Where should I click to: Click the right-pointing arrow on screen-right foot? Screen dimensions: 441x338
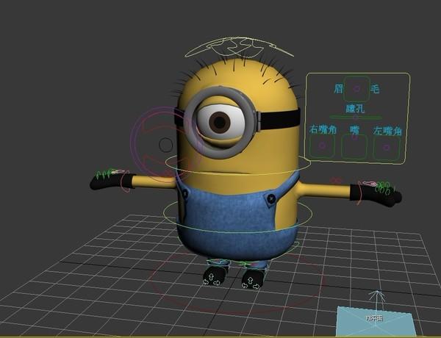(x=256, y=286)
